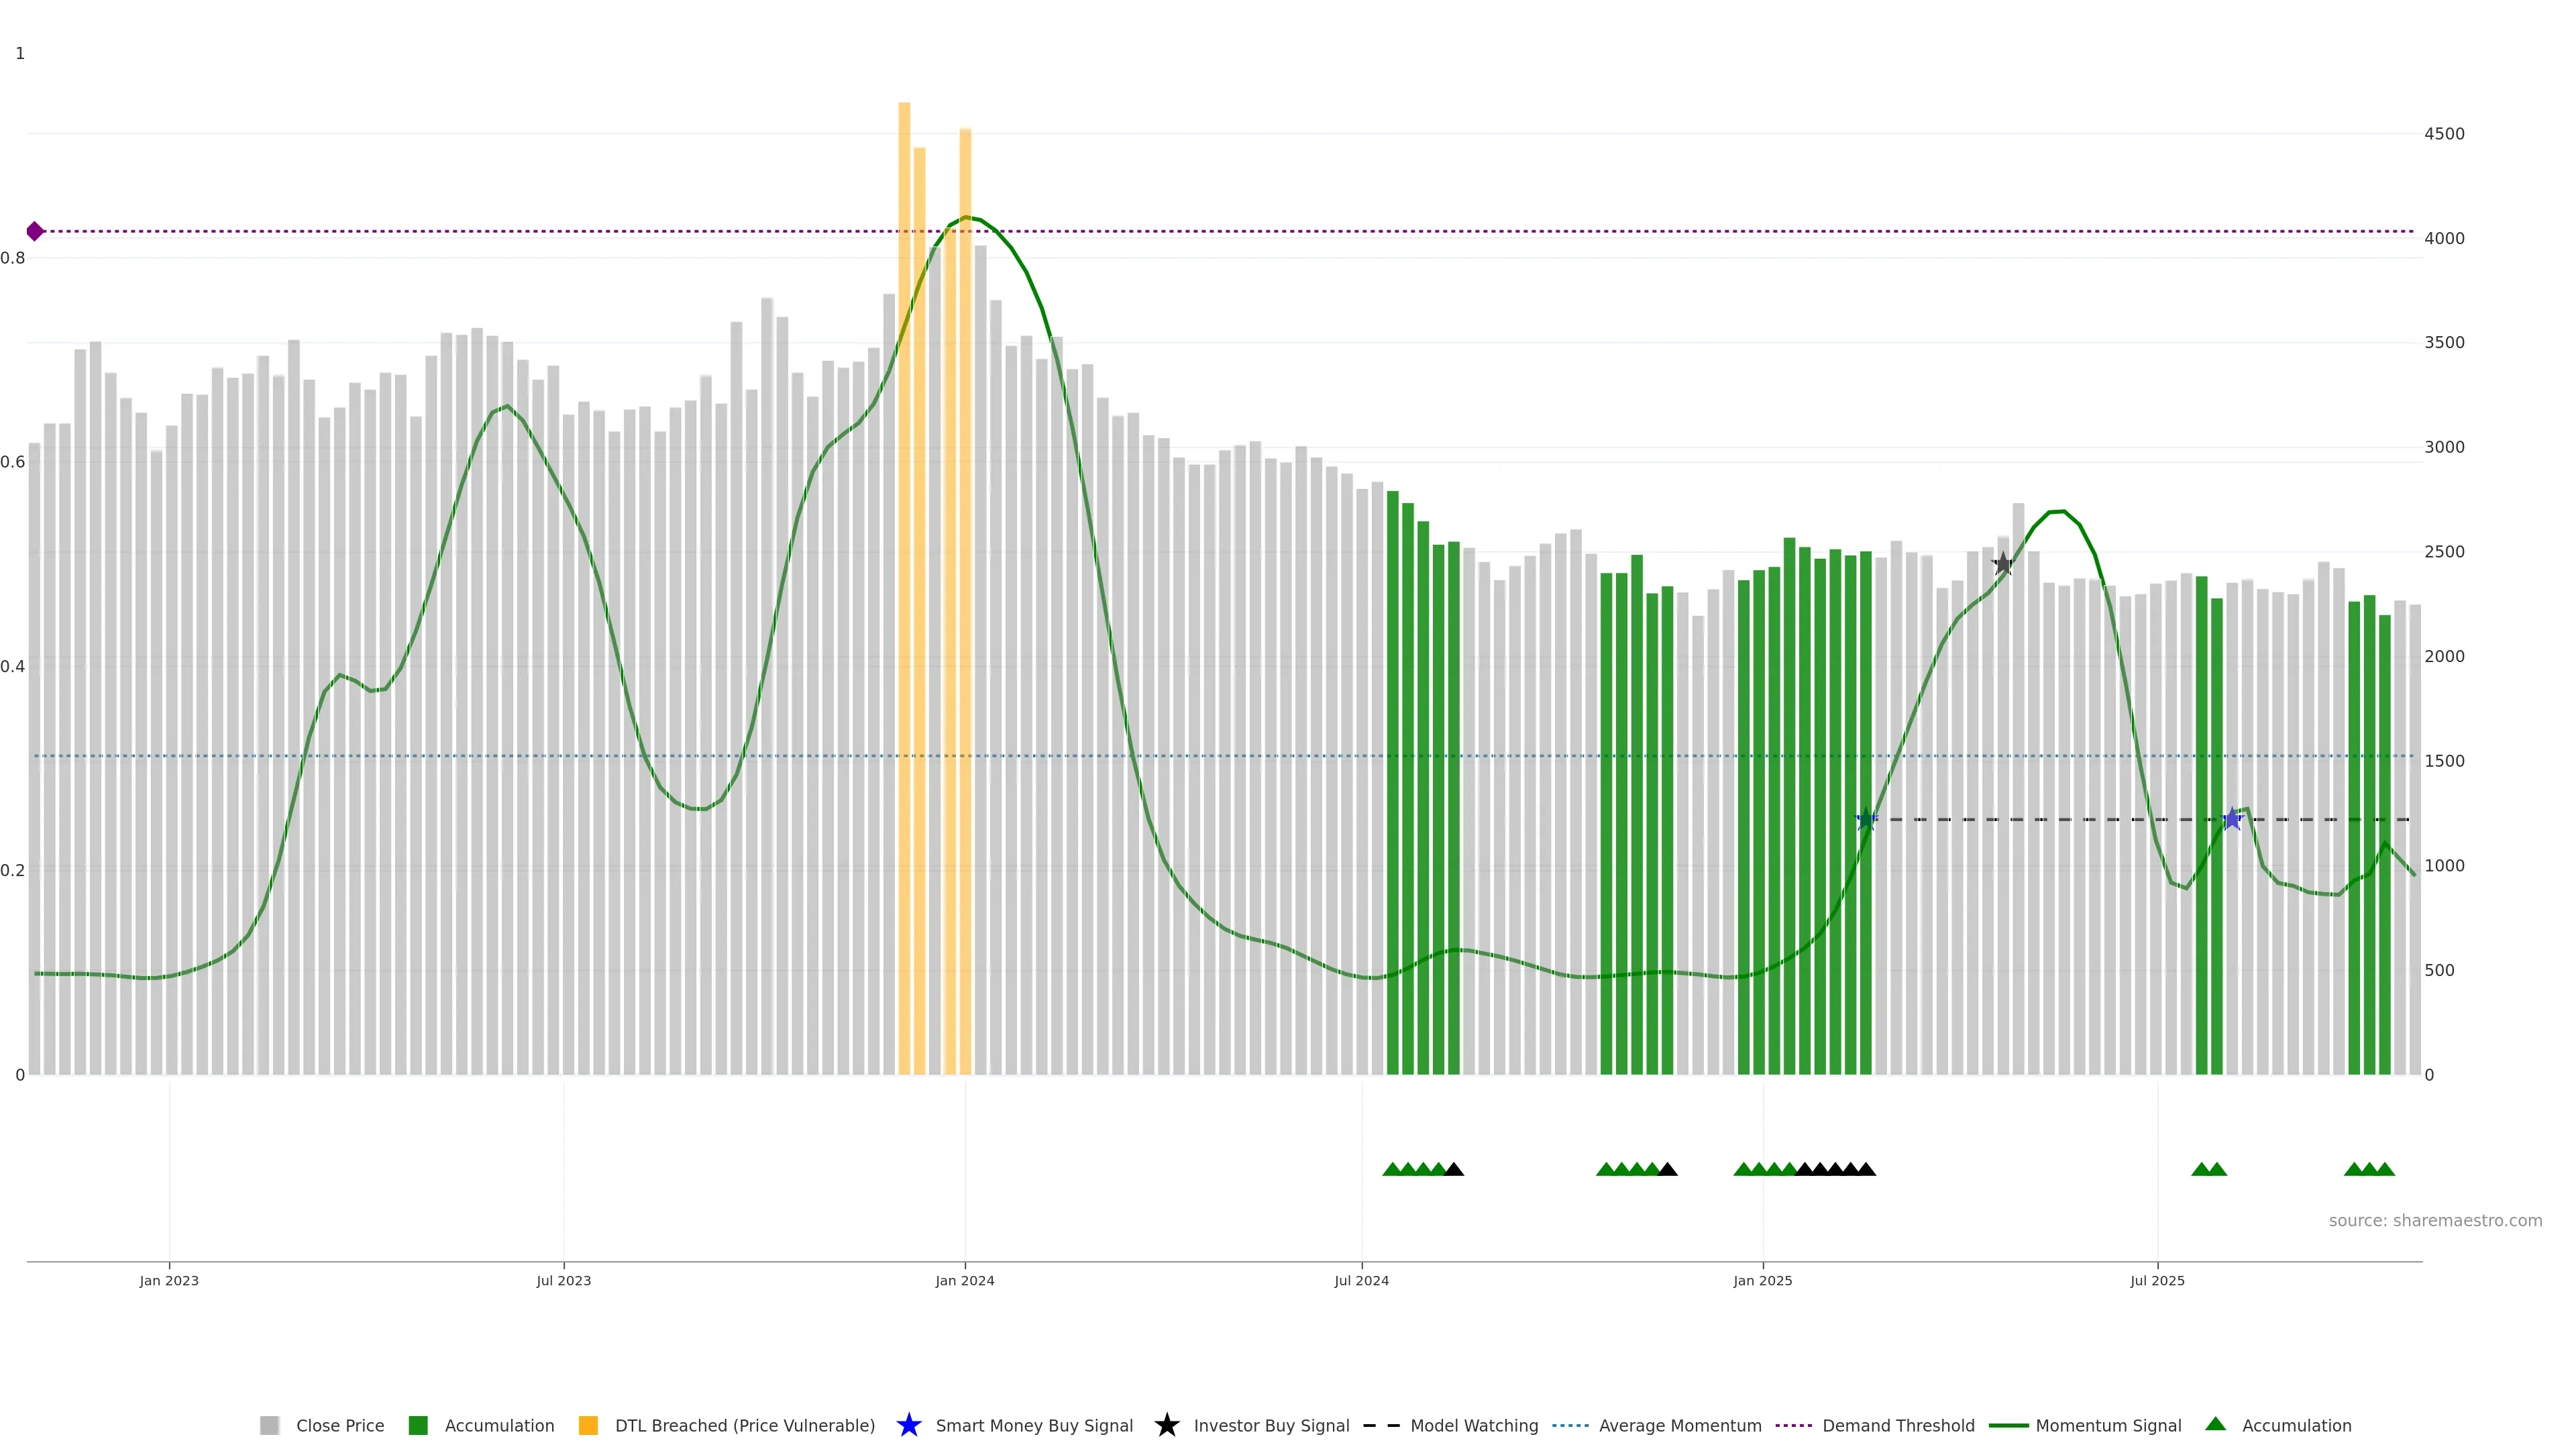The width and height of the screenshot is (2576, 1449).
Task: Click the sharemaestro.com source text
Action: pyautogui.click(x=2435, y=1220)
